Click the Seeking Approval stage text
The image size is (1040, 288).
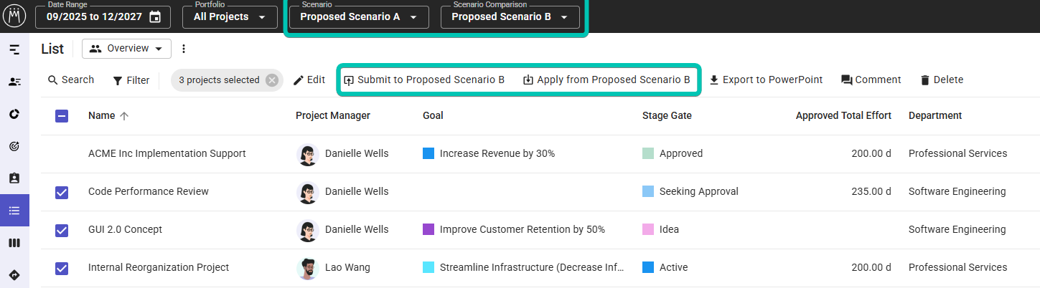tap(699, 191)
